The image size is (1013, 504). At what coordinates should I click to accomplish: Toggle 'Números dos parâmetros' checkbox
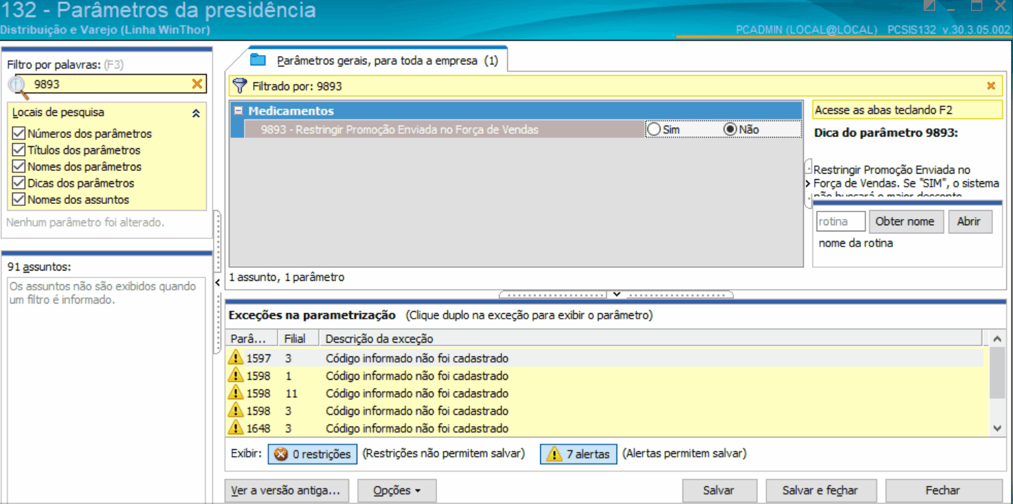pyautogui.click(x=19, y=133)
